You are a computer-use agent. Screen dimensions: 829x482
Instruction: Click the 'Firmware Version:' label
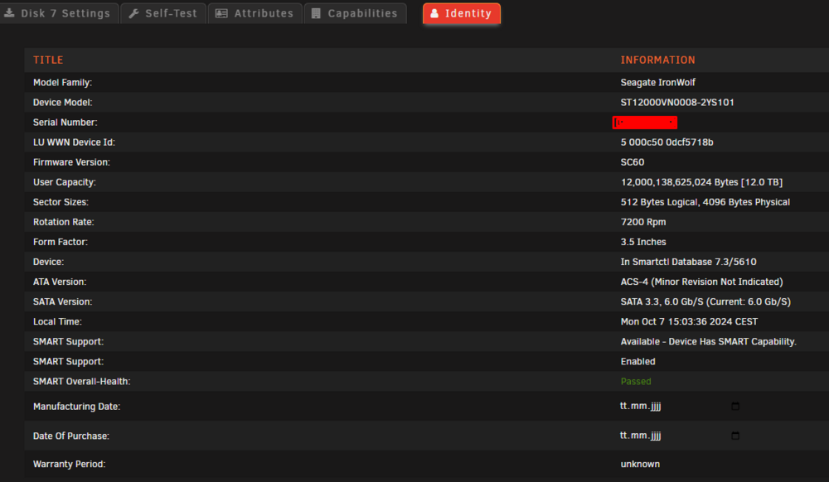click(x=71, y=162)
